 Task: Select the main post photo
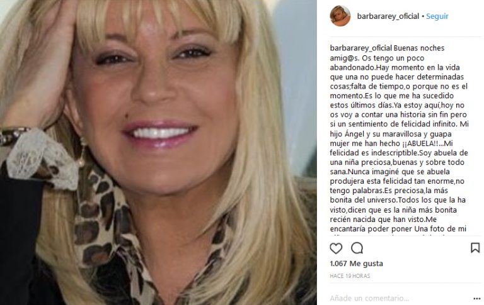click(x=158, y=152)
